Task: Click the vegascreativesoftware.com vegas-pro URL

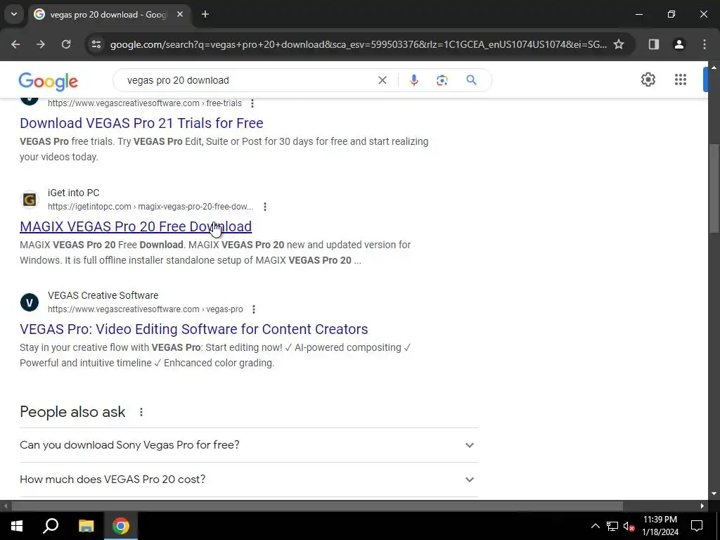Action: point(145,309)
